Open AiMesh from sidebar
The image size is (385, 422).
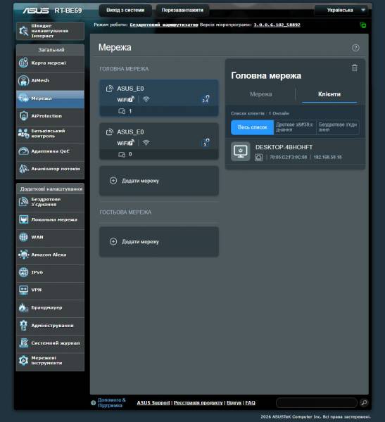(50, 80)
